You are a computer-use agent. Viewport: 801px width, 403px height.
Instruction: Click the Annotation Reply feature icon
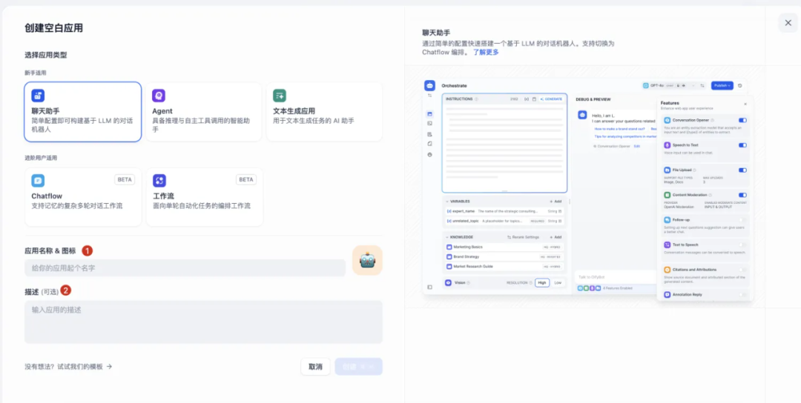coord(667,294)
